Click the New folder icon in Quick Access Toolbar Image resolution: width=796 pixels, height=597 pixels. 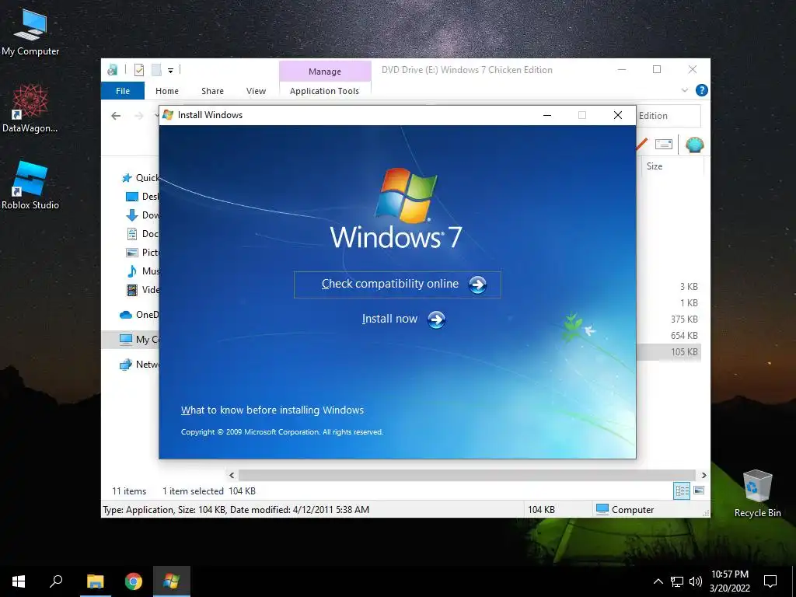click(156, 70)
